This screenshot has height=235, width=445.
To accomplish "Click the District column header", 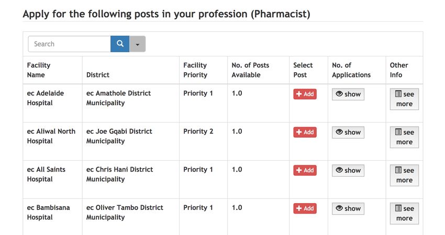I will 97,75.
